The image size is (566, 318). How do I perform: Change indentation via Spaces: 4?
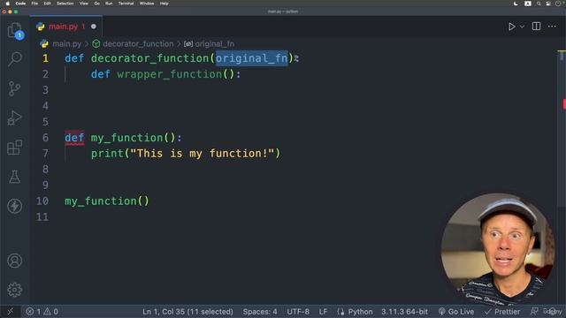point(260,312)
